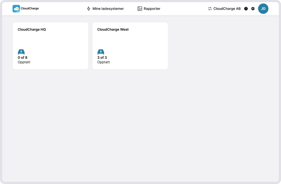The height and width of the screenshot is (184, 281).
Task: Click the charging car icon in CloudCharge HQ
Action: coord(21,52)
